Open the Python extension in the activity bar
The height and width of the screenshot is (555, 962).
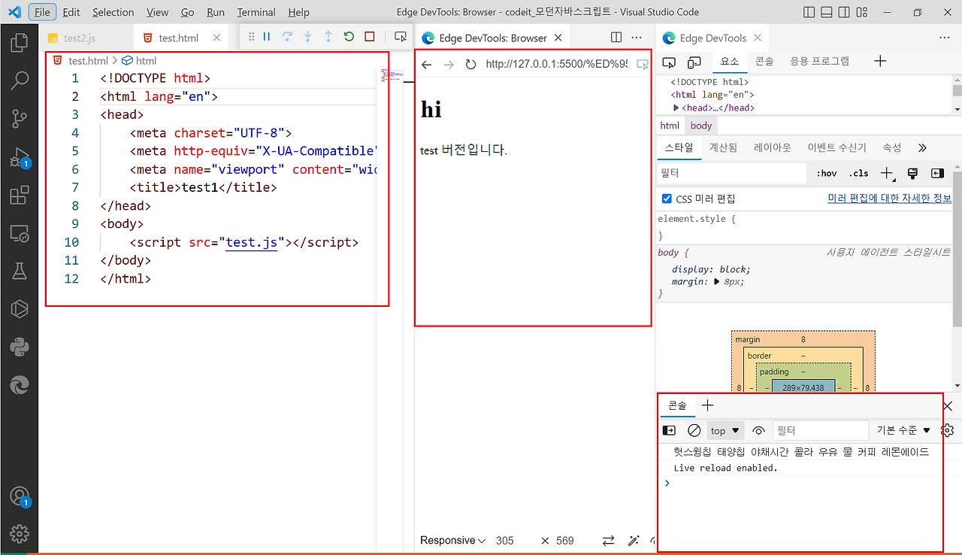[x=19, y=347]
